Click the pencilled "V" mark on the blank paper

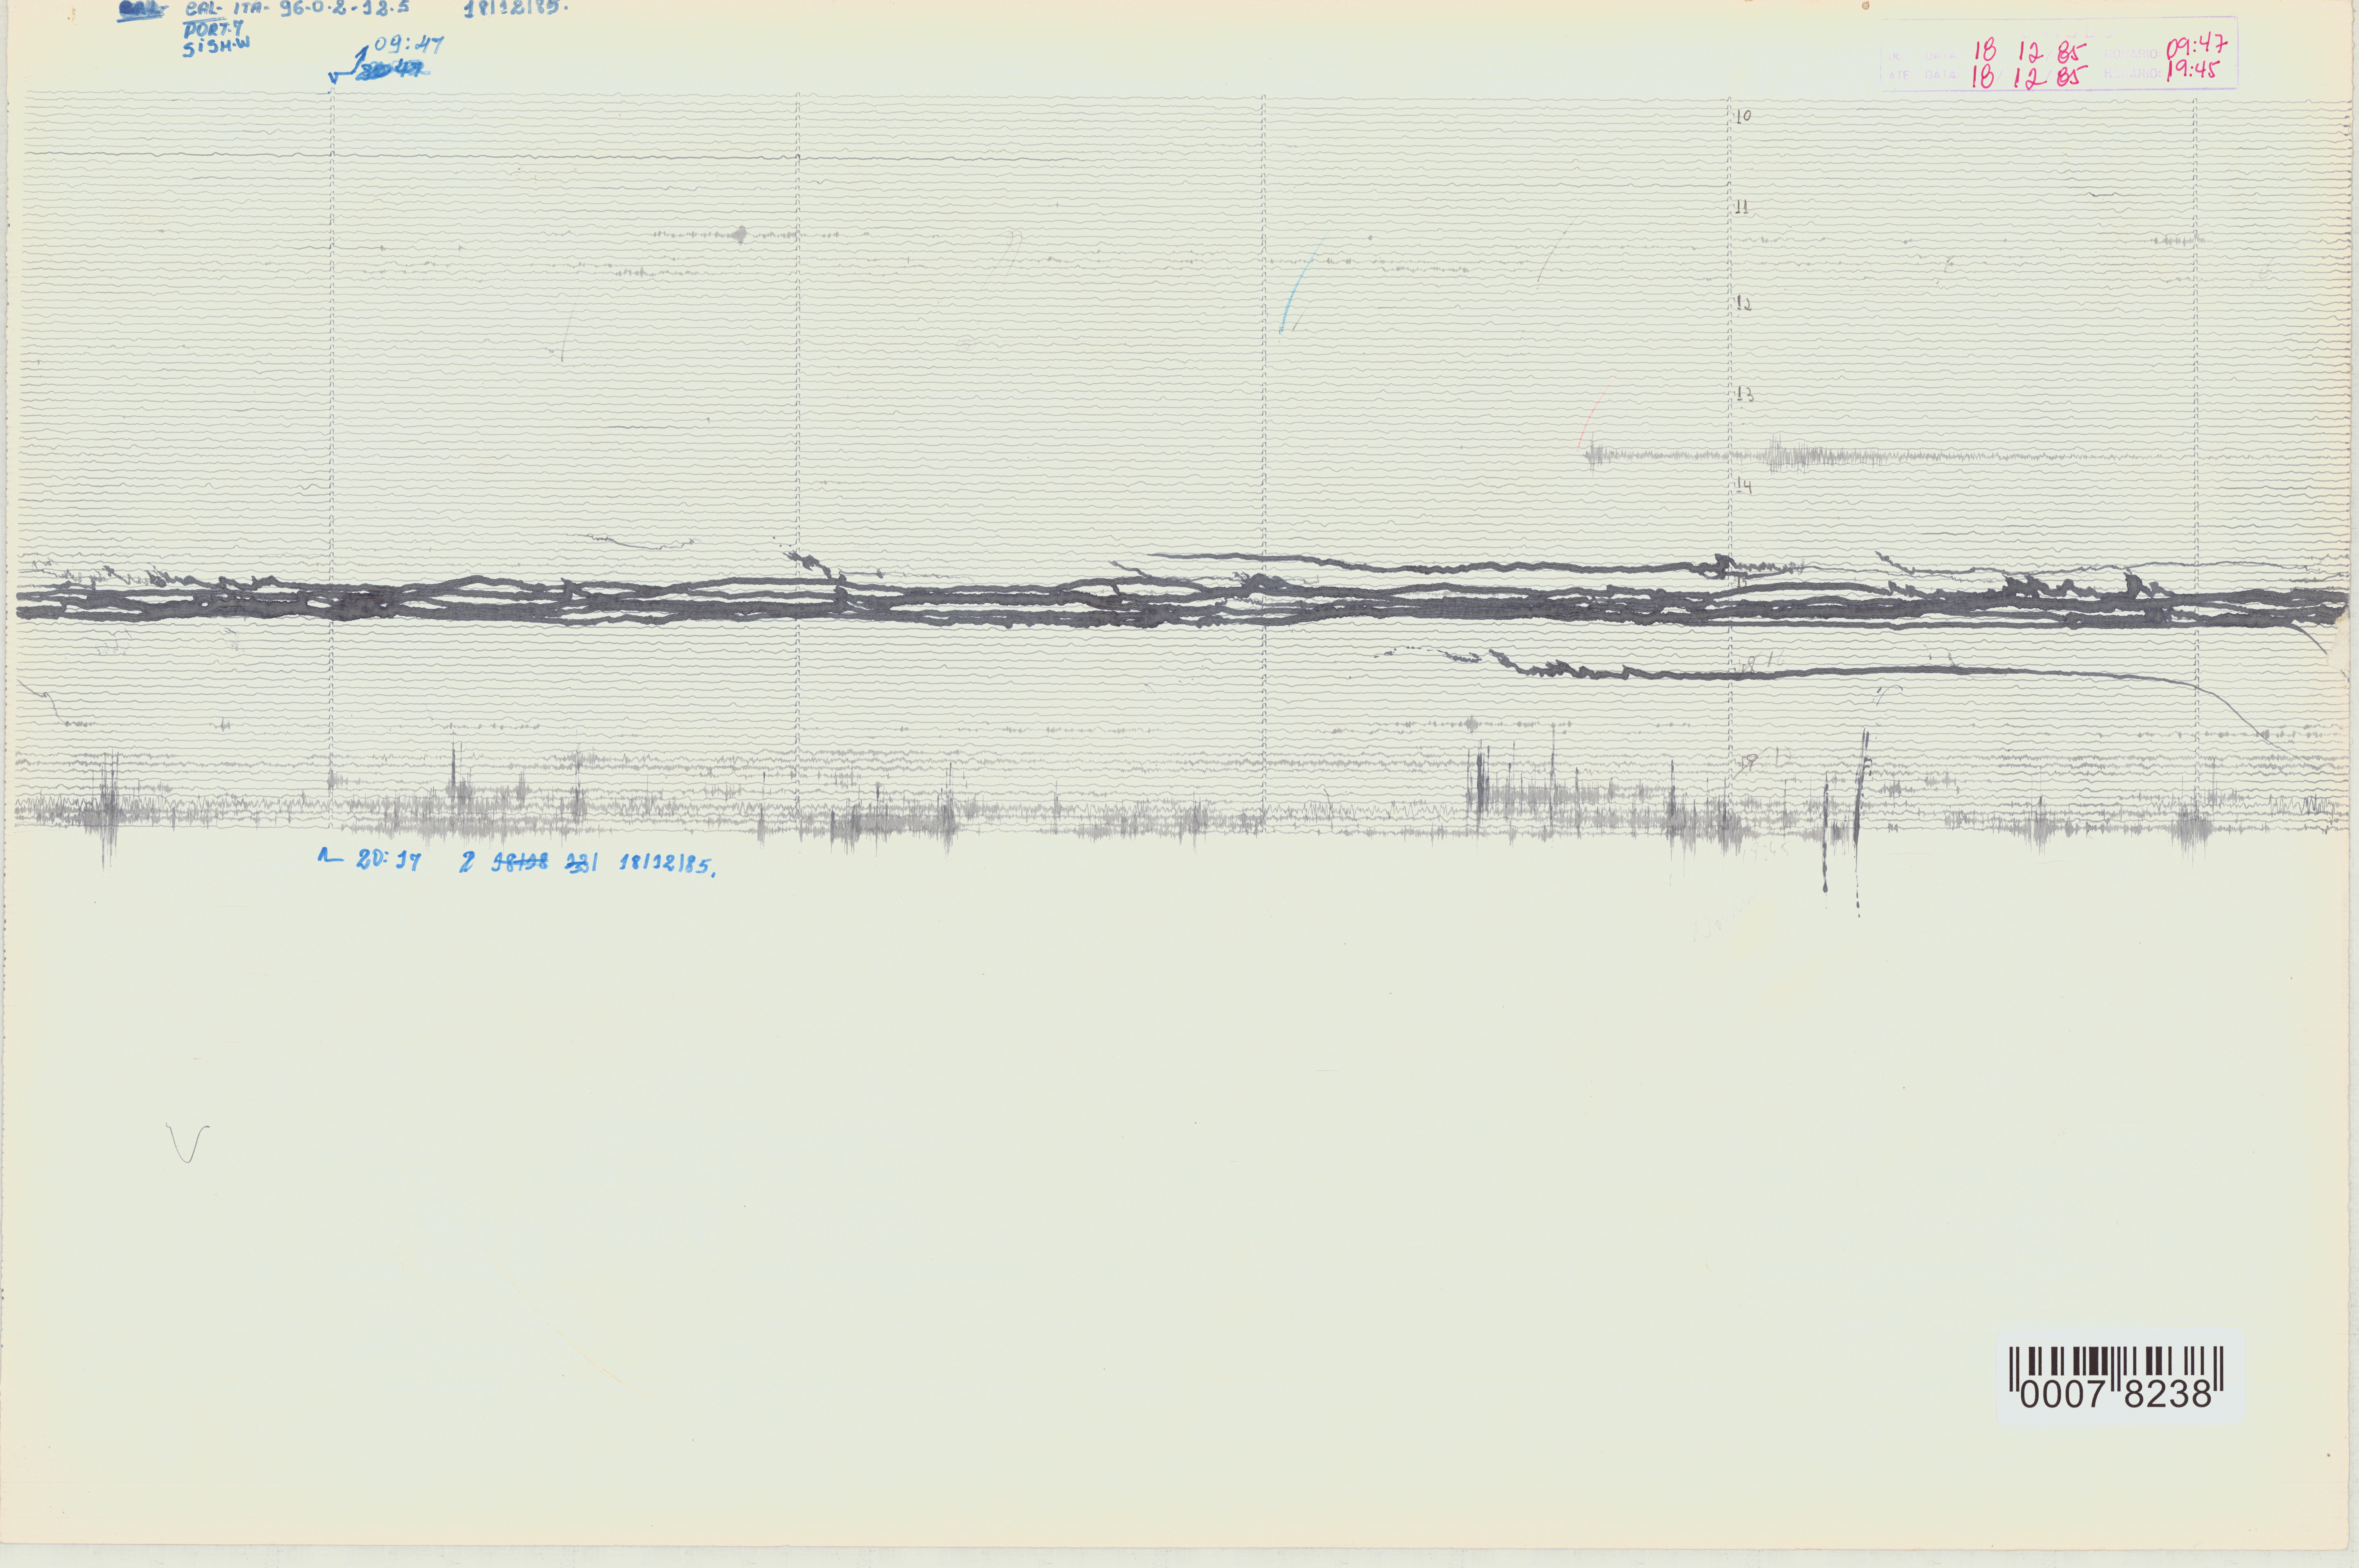click(x=187, y=1143)
